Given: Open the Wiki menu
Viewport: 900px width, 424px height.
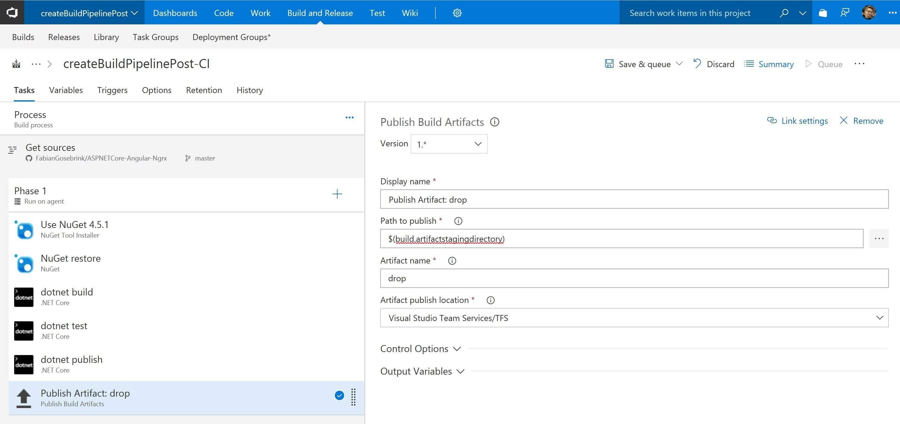Looking at the screenshot, I should pyautogui.click(x=409, y=13).
